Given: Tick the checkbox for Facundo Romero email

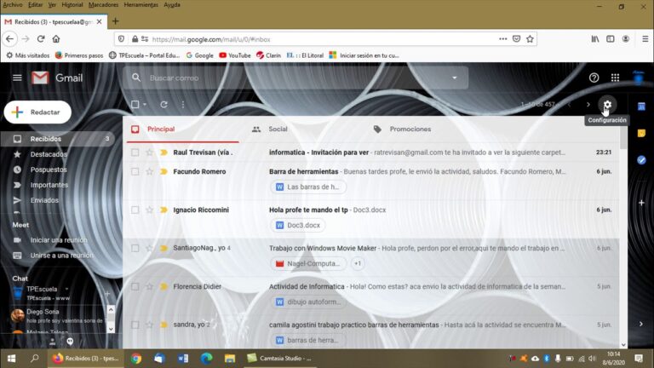Looking at the screenshot, I should tap(135, 171).
